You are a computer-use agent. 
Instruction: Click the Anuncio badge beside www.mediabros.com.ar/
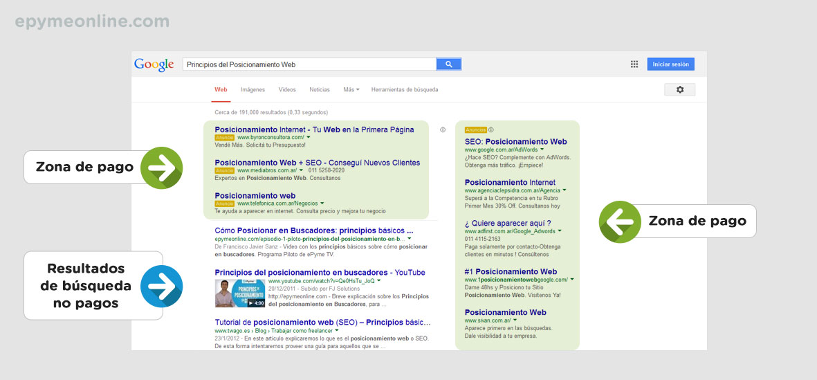pos(225,170)
